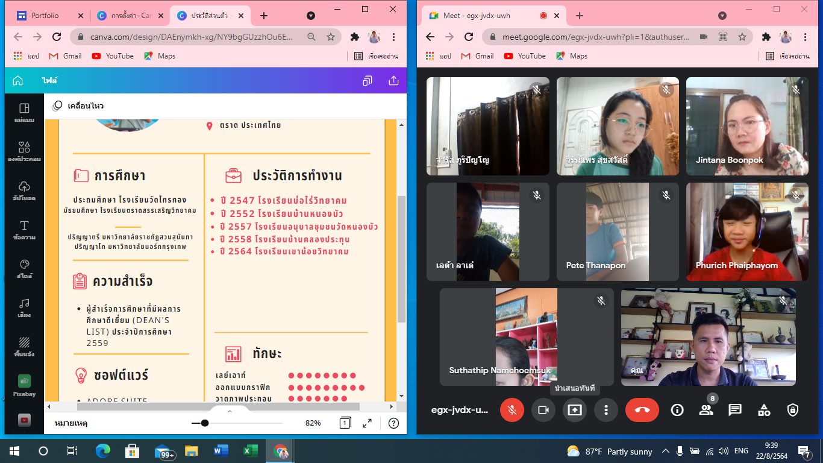Open Meet more options three-dot menu

[x=606, y=410]
